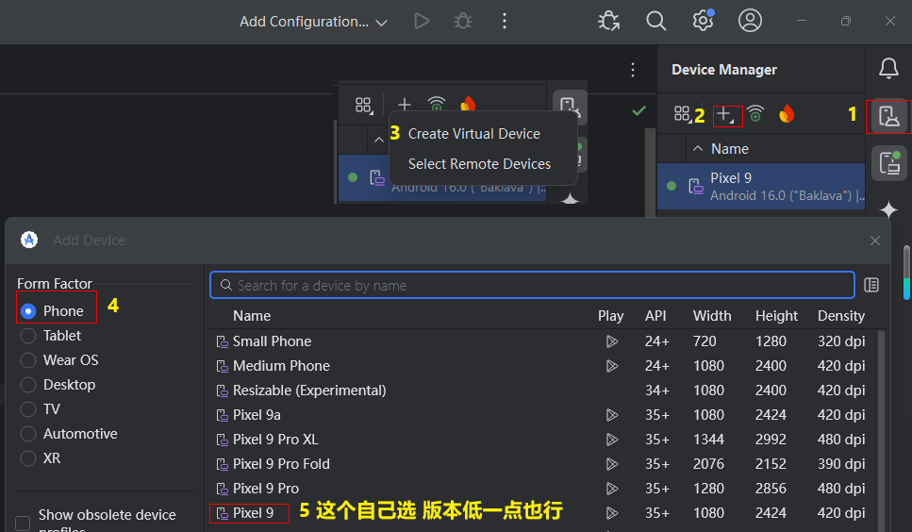Click Play Store icon in the Pixel 9 Pro XL row
Screen dimensions: 912x532
pos(611,440)
